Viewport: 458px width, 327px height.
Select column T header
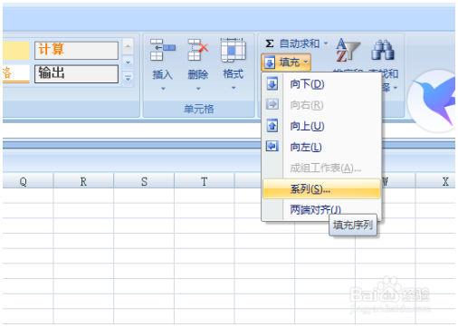pos(205,181)
